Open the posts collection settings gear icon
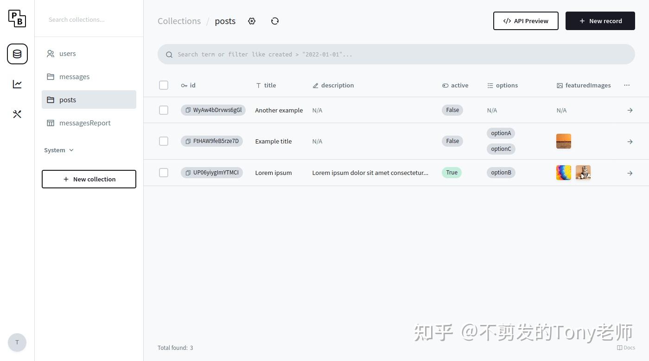Image resolution: width=649 pixels, height=361 pixels. [x=252, y=21]
